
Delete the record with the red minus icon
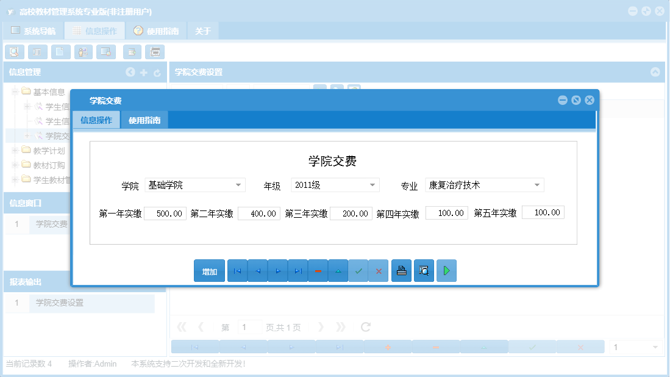point(318,270)
